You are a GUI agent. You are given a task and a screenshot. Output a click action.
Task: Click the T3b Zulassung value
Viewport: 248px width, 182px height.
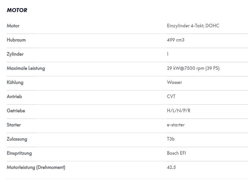171,139
